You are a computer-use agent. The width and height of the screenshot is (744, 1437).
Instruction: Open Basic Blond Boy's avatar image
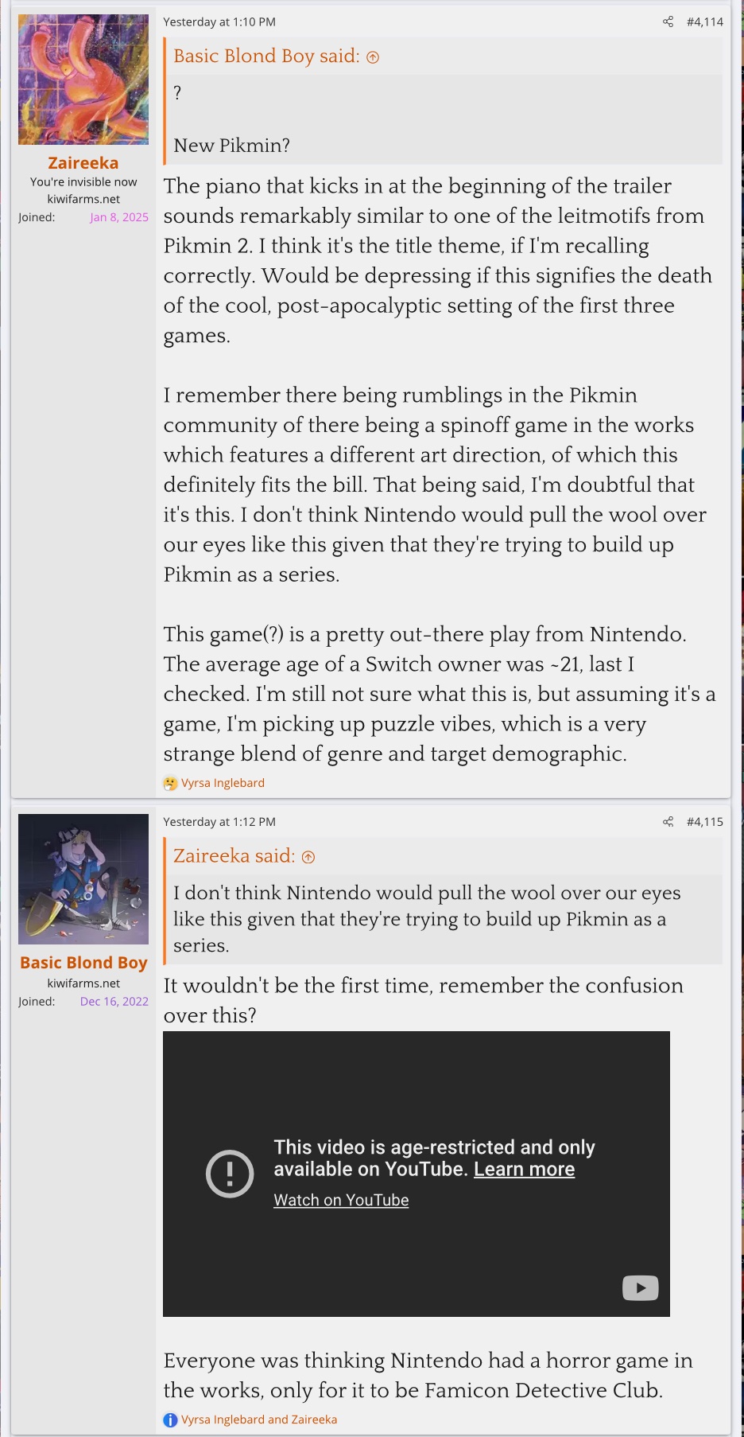(x=83, y=878)
